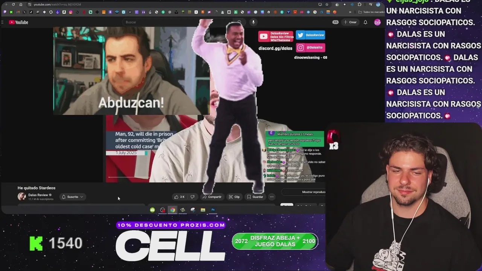
Task: Expand the bookmarks overflow chevron
Action: pyautogui.click(x=350, y=12)
